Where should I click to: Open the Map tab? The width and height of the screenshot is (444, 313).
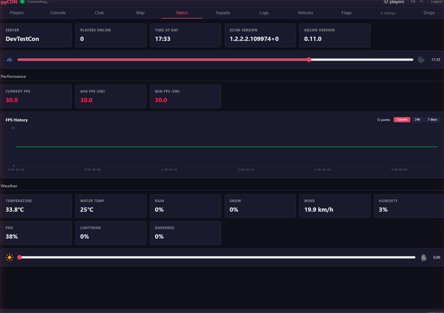pos(140,13)
